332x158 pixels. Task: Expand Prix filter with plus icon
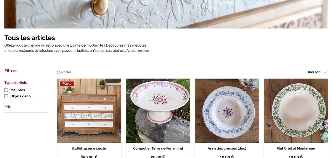46,107
